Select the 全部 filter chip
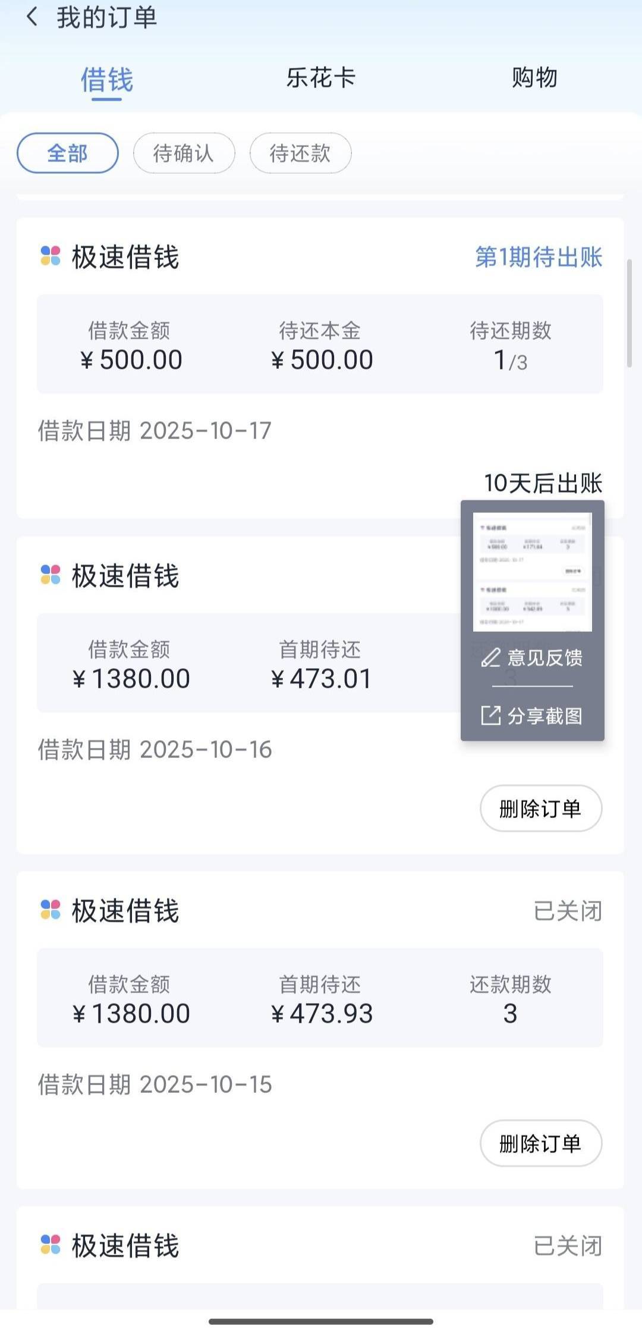The image size is (642, 1335). [68, 153]
